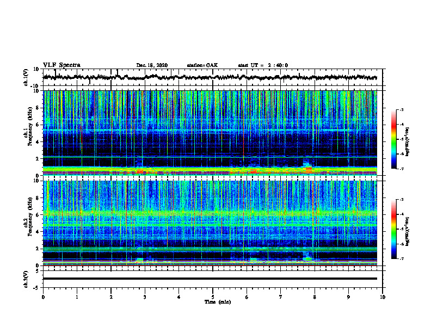431x333 pixels.
Task: Click the "ch.1(V)" waveform axis label
Action: coord(26,77)
